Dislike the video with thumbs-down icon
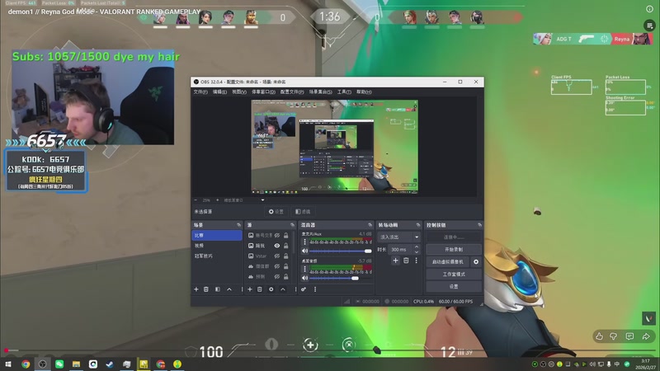The height and width of the screenshot is (371, 660). pos(614,336)
